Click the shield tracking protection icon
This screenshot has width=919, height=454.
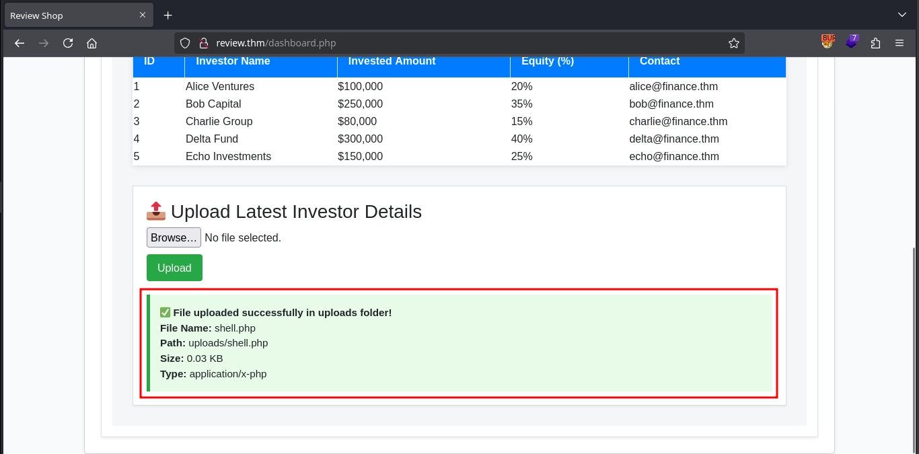(x=186, y=43)
